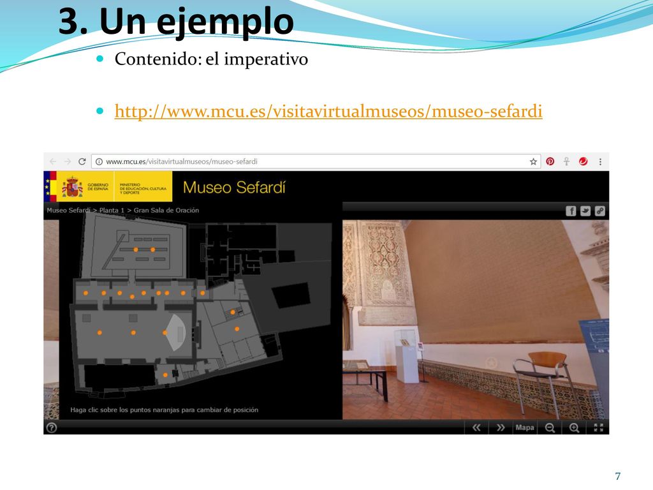
Task: Click the slide page number 7
Action: coord(617,476)
